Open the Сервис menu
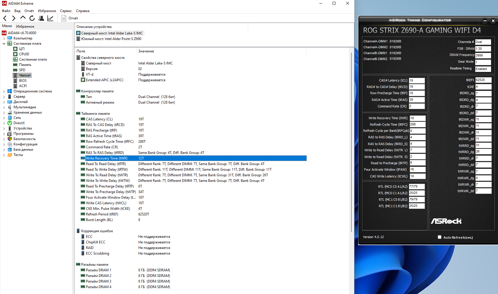The width and height of the screenshot is (498, 294). [x=66, y=11]
